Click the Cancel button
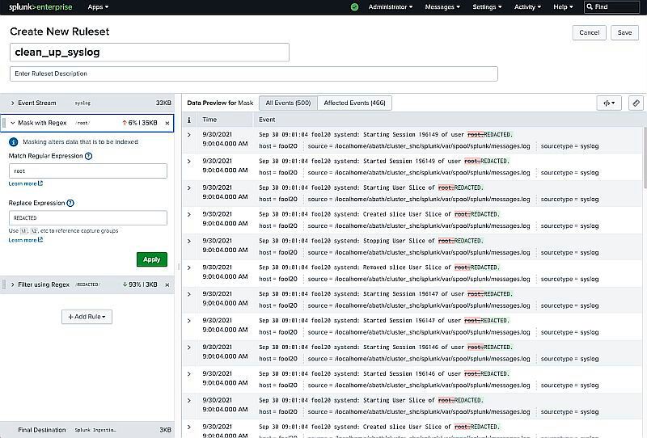This screenshot has height=438, width=647. 590,32
